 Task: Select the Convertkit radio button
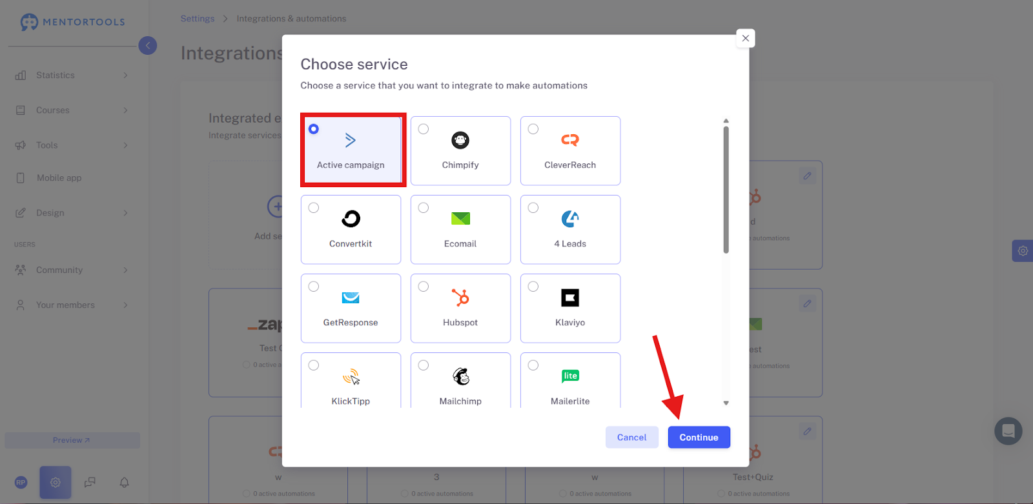pos(314,208)
